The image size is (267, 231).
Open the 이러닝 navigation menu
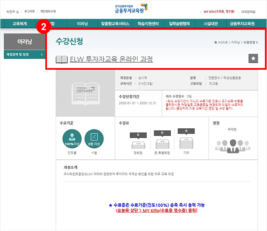(x=82, y=24)
